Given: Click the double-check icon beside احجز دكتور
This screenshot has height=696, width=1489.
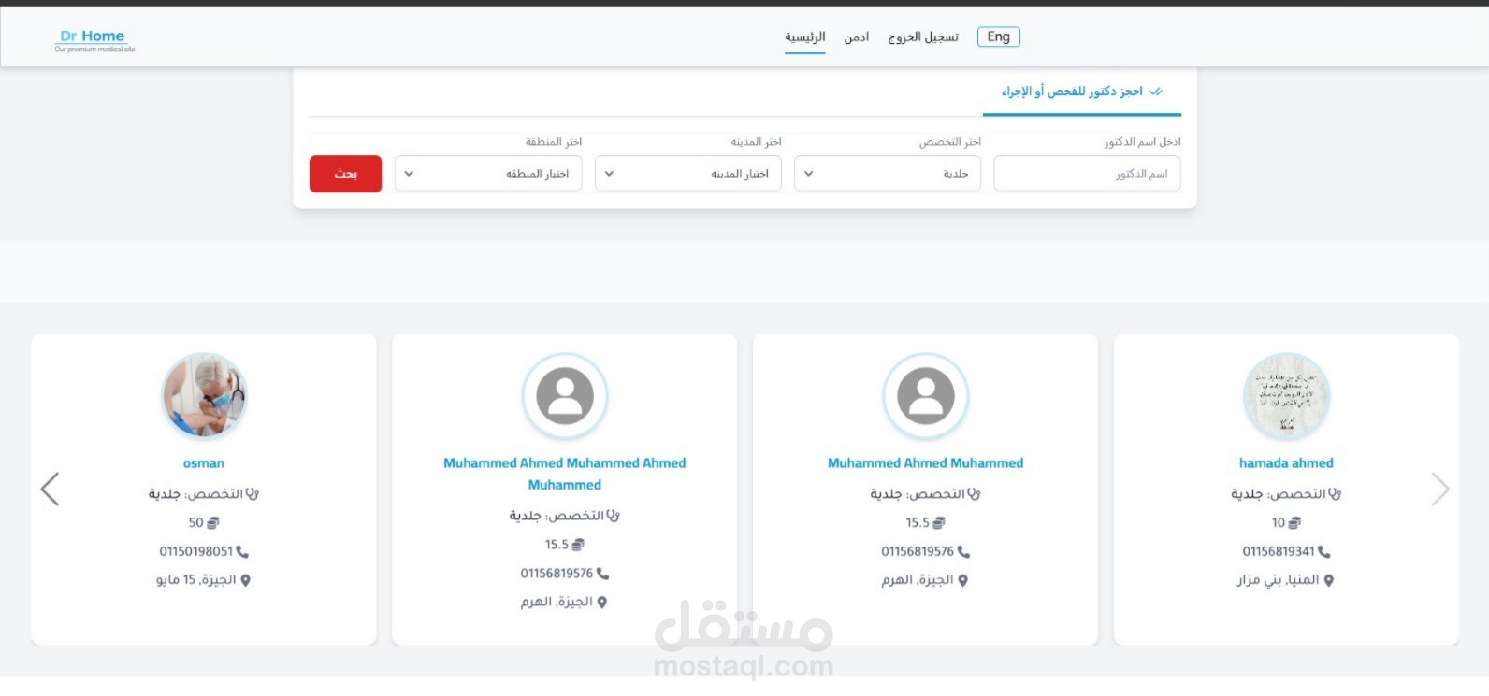Looking at the screenshot, I should pos(1156,92).
